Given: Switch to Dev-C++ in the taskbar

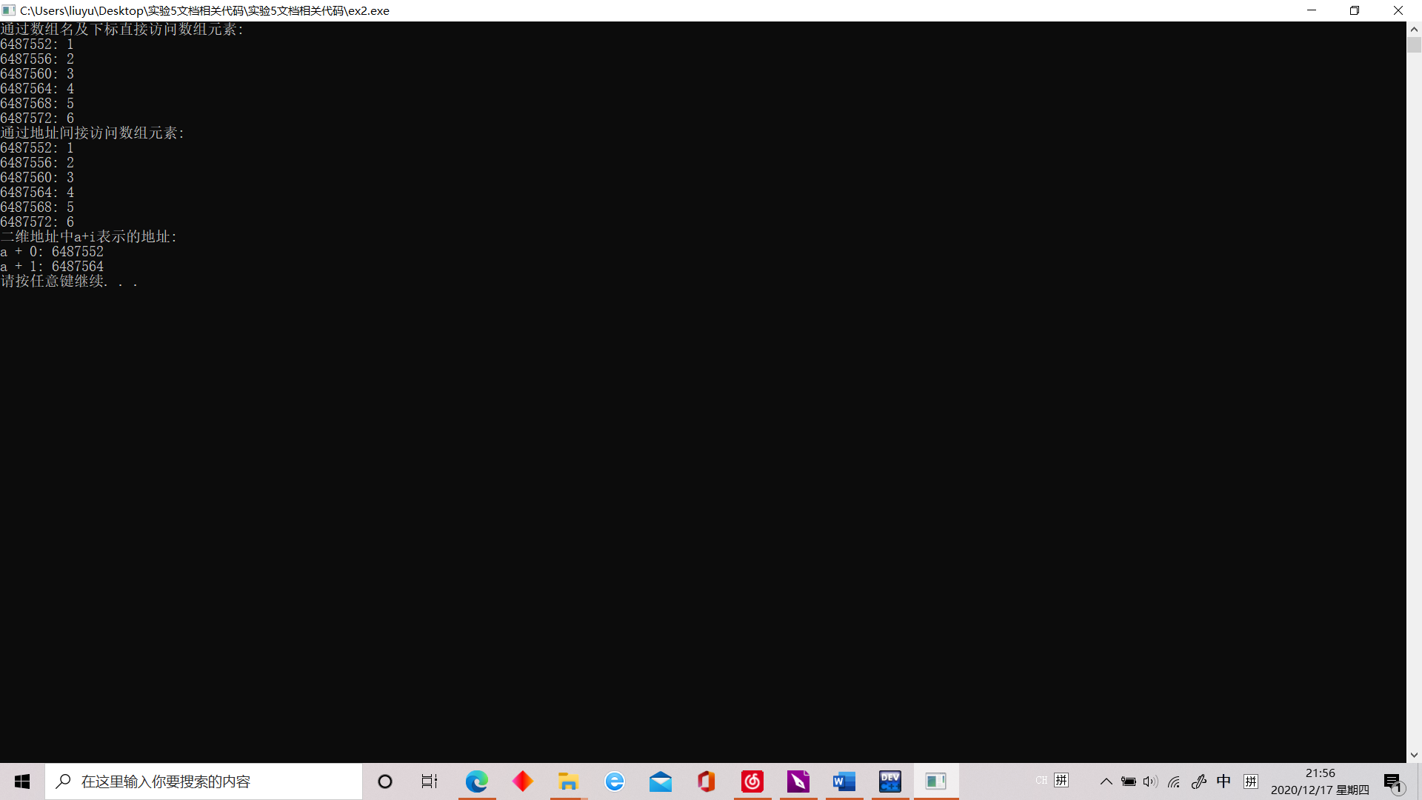Looking at the screenshot, I should pyautogui.click(x=889, y=781).
